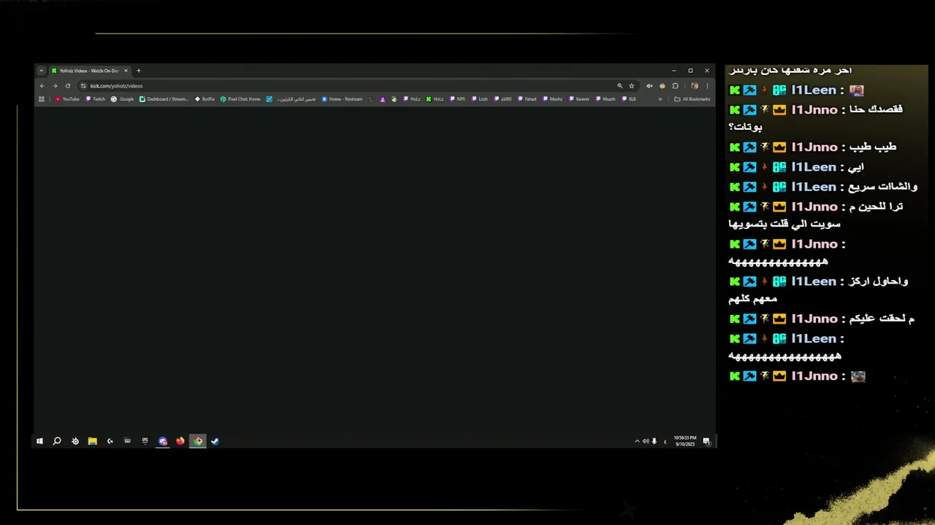The width and height of the screenshot is (935, 525).
Task: Open the Arabic-titled bookmark
Action: (291, 99)
